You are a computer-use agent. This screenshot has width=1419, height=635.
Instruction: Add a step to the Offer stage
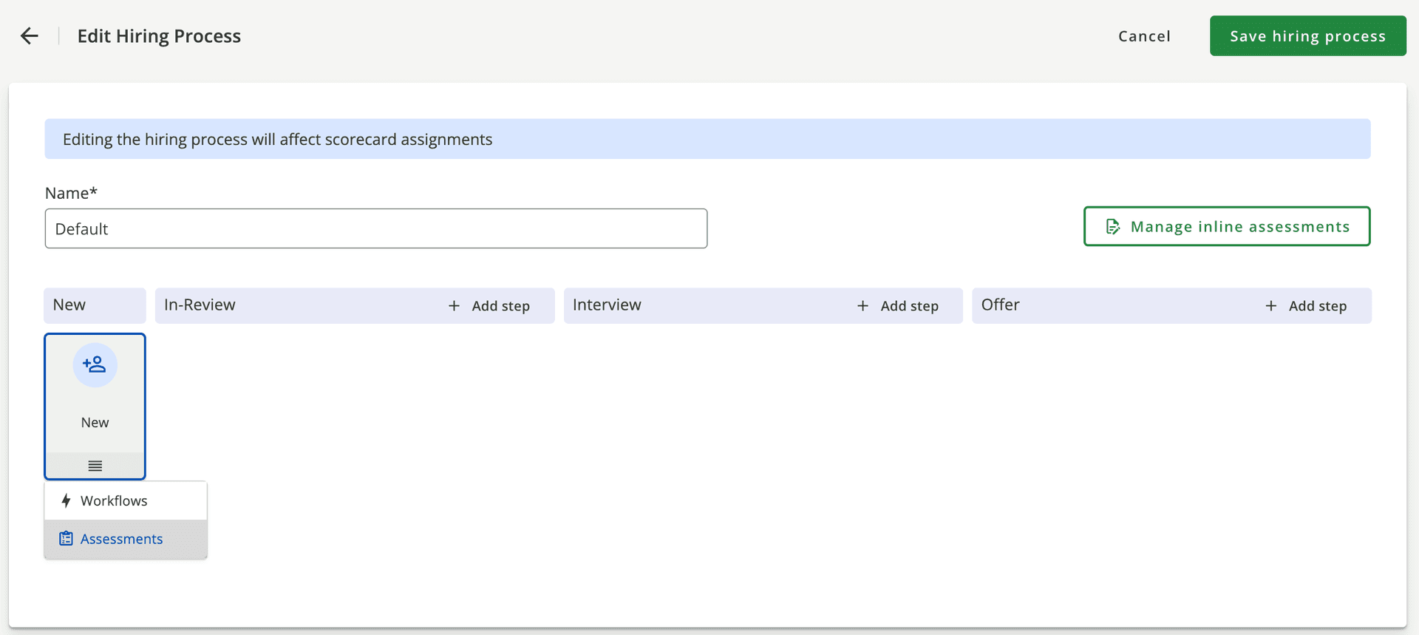(1307, 306)
